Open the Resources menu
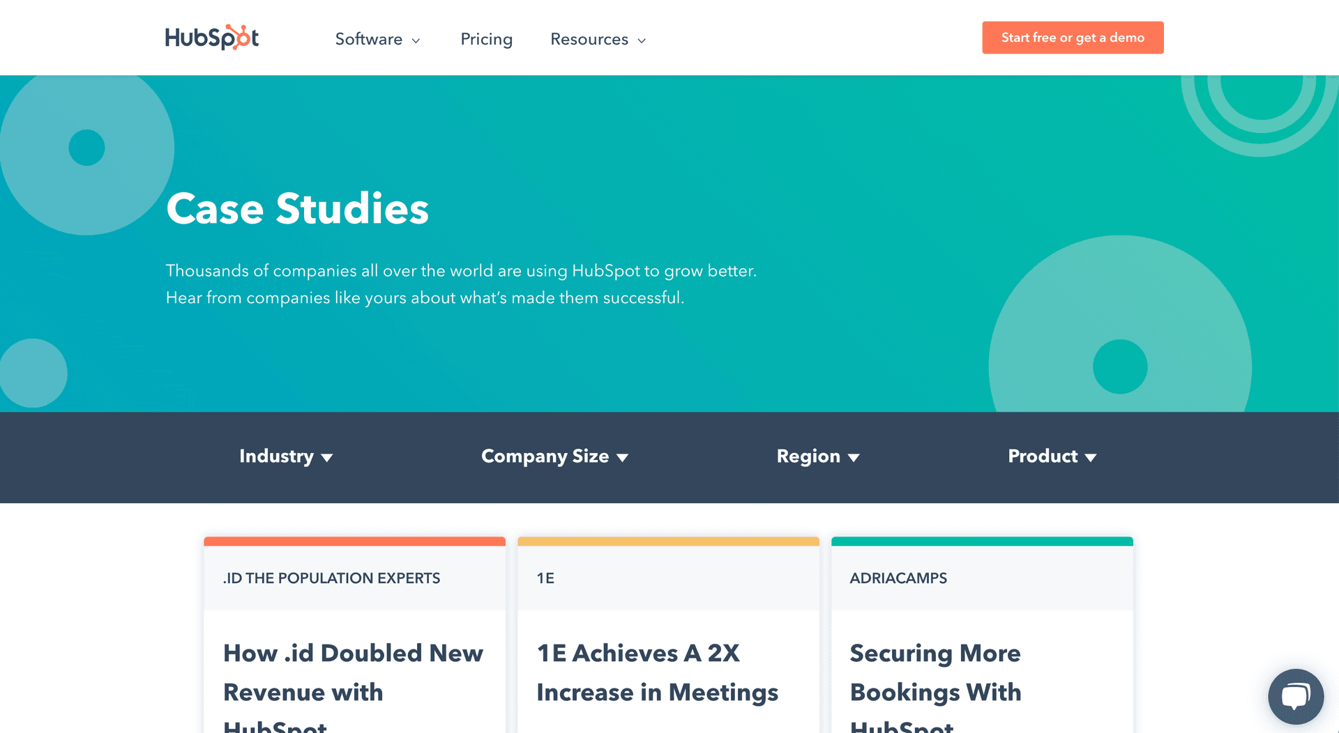1339x733 pixels. coord(598,39)
